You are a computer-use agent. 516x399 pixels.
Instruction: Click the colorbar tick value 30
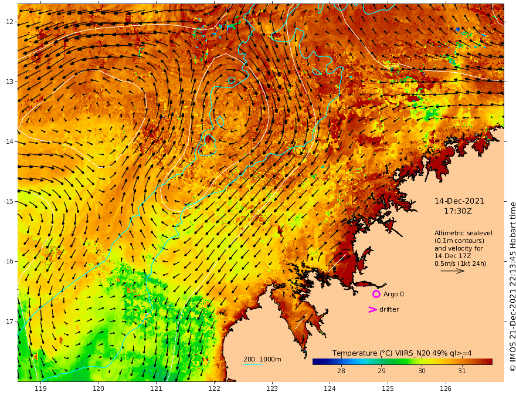[422, 371]
